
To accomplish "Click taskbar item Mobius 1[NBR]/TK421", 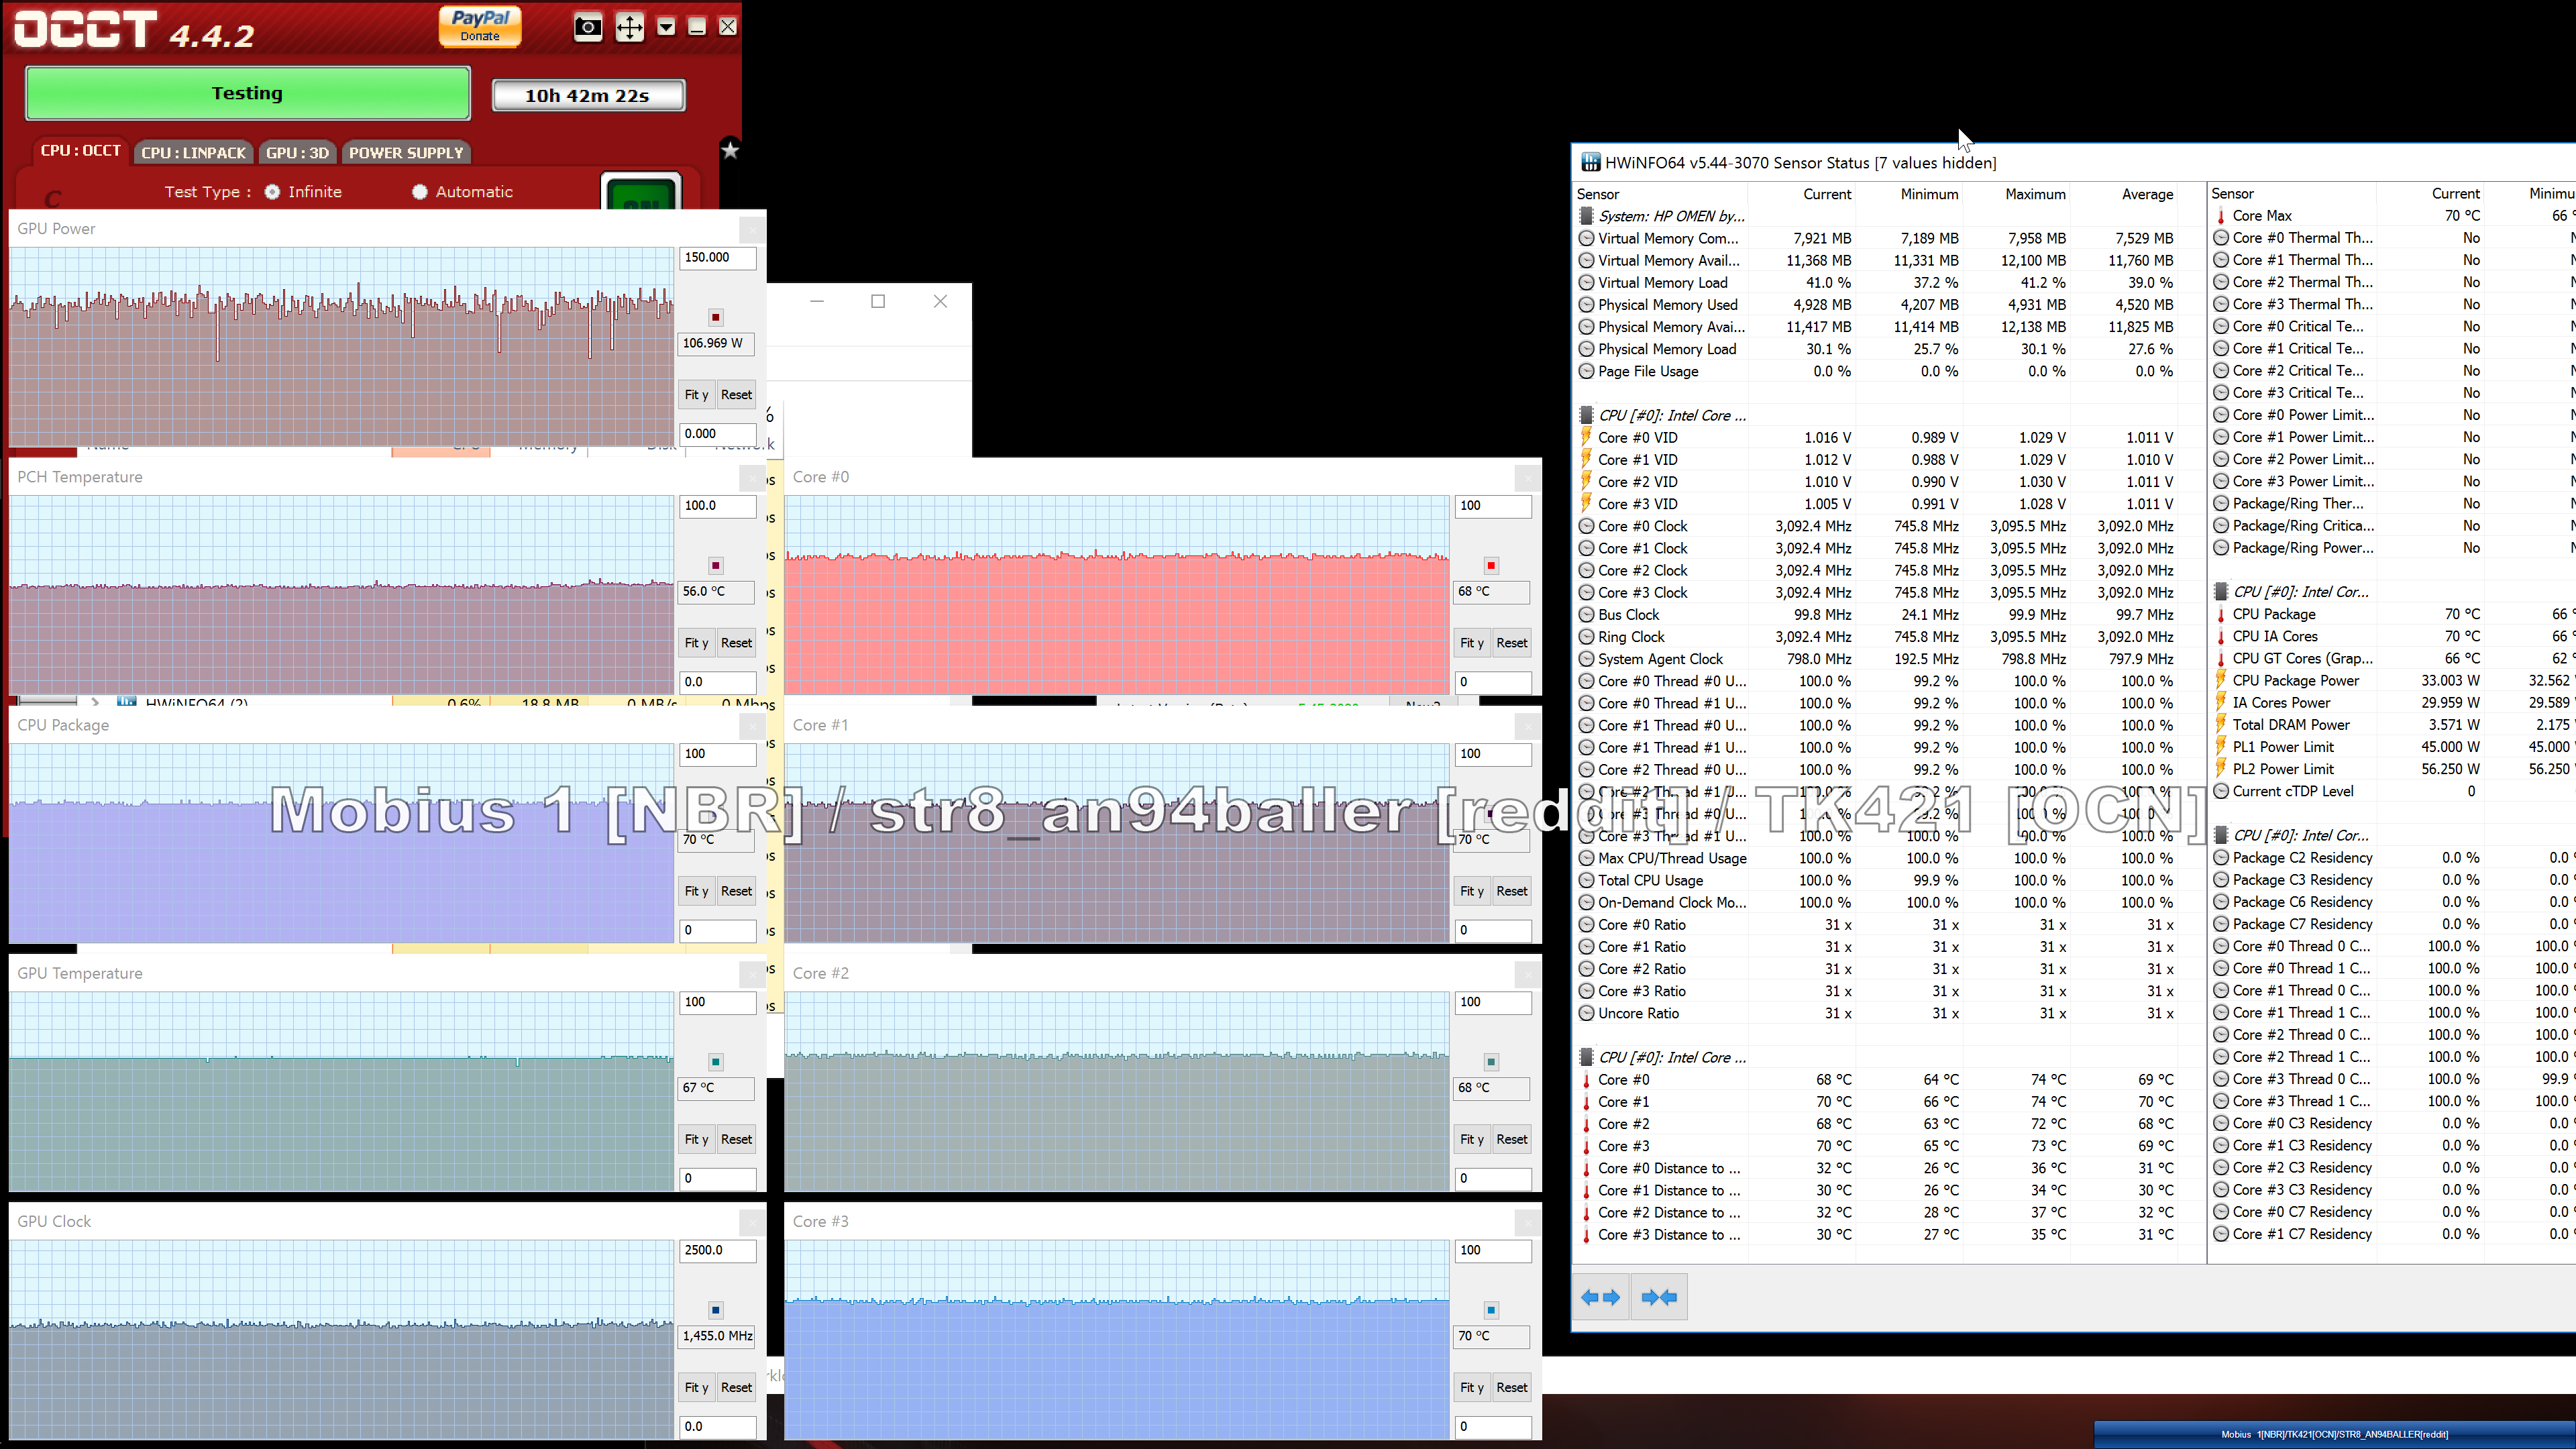I will pyautogui.click(x=2334, y=1435).
